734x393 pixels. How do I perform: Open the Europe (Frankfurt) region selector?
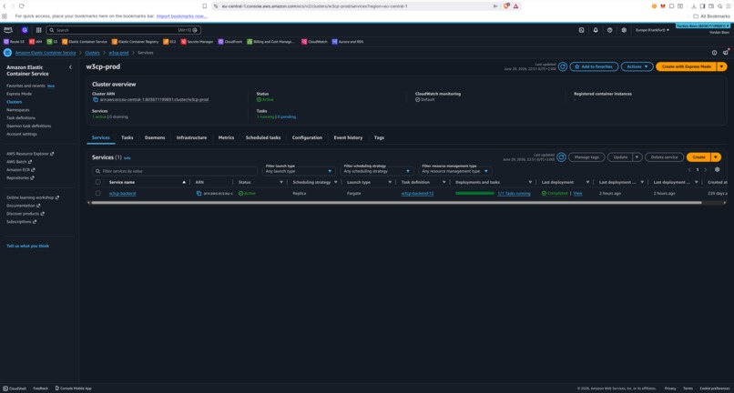652,30
